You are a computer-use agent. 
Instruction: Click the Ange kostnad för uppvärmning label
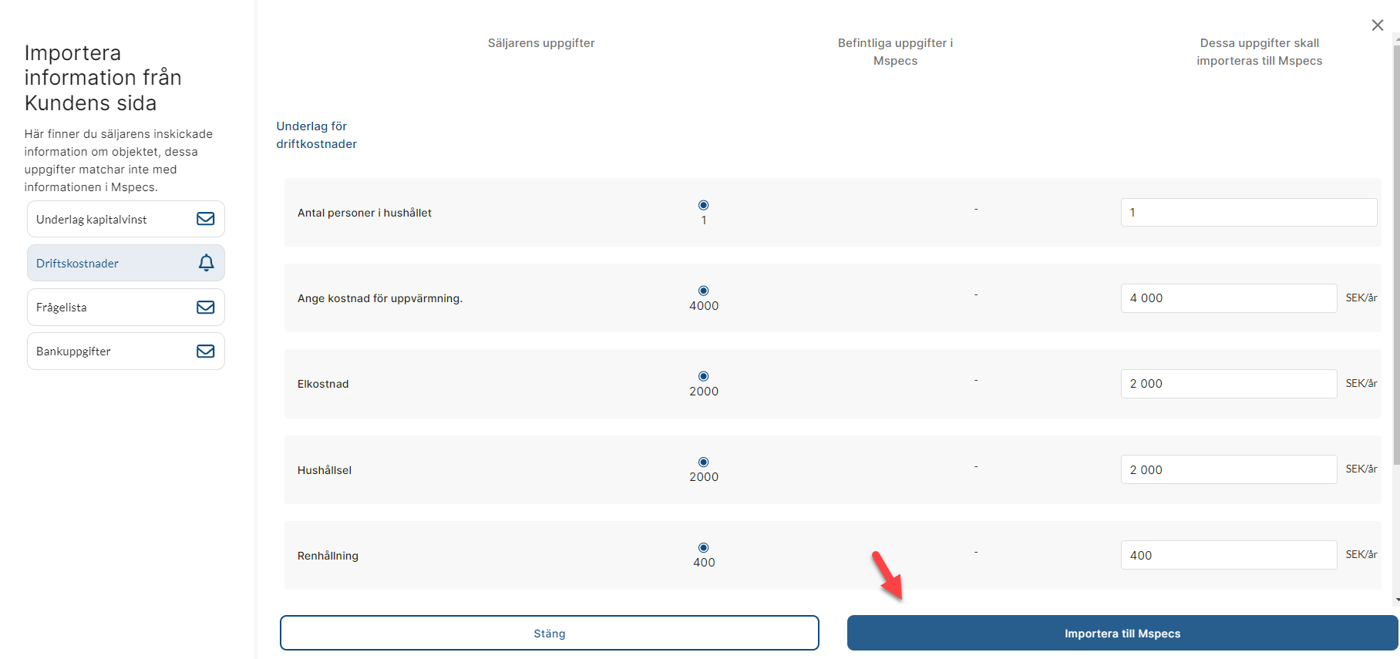click(x=380, y=298)
